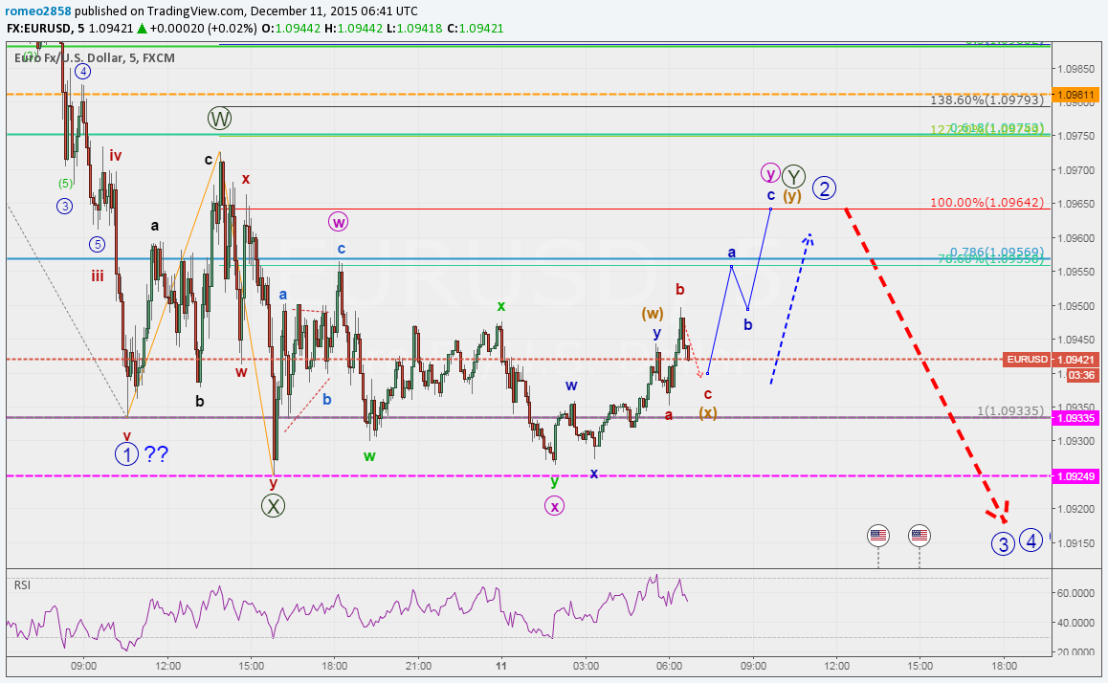
Task: Open the romeo2858 author profile link
Action: (x=36, y=11)
